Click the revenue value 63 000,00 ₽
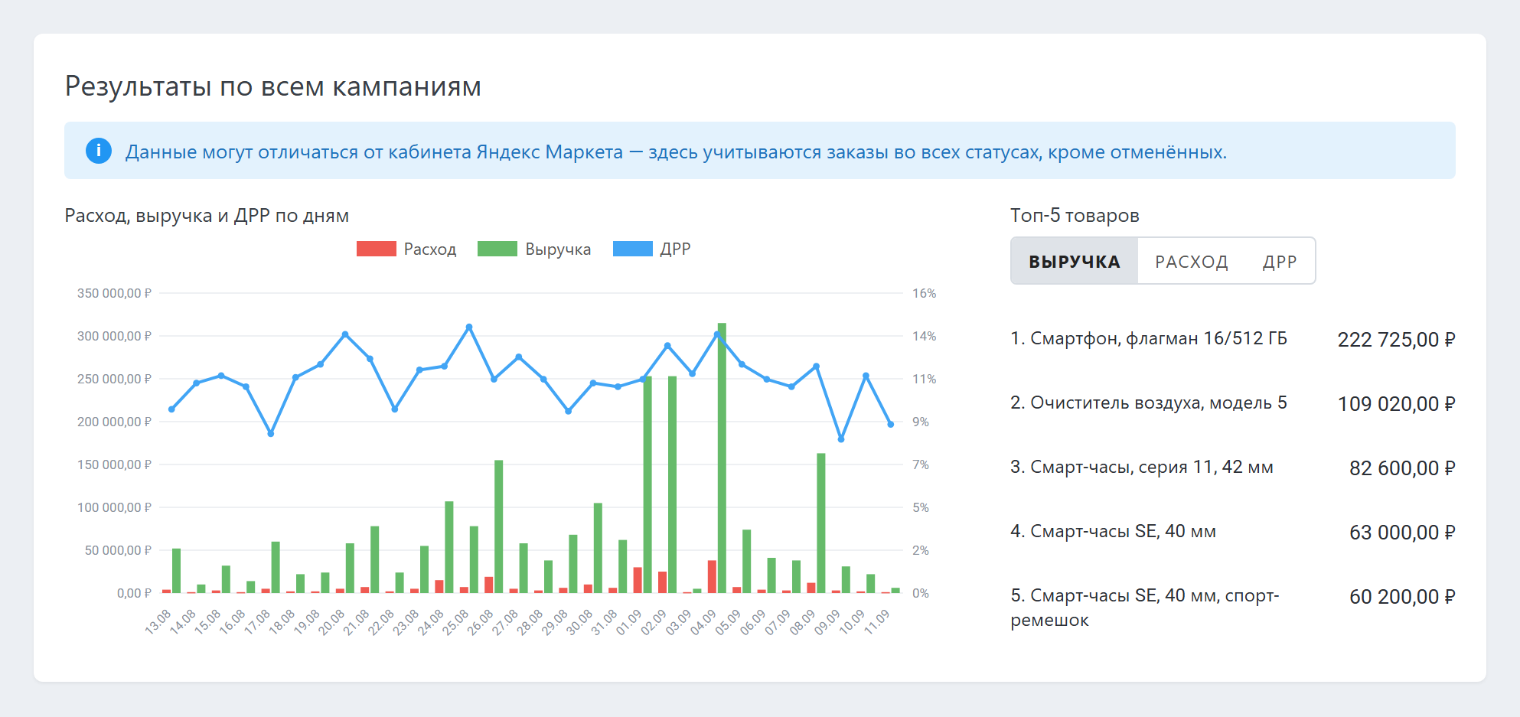Screen dimensions: 1520x717 pyautogui.click(x=1402, y=533)
